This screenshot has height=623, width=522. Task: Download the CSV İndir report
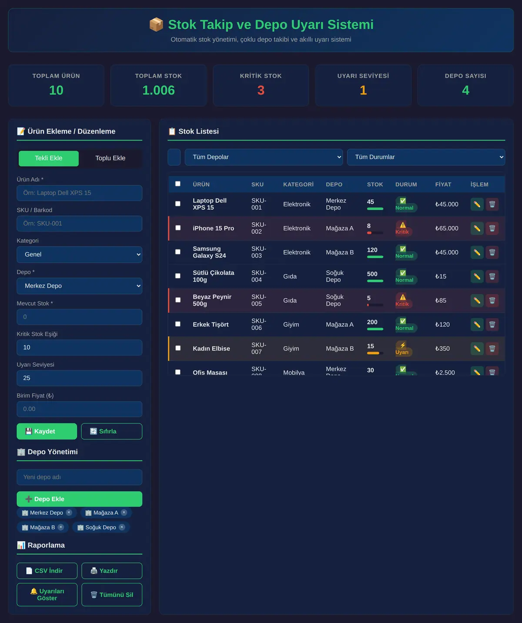47,571
